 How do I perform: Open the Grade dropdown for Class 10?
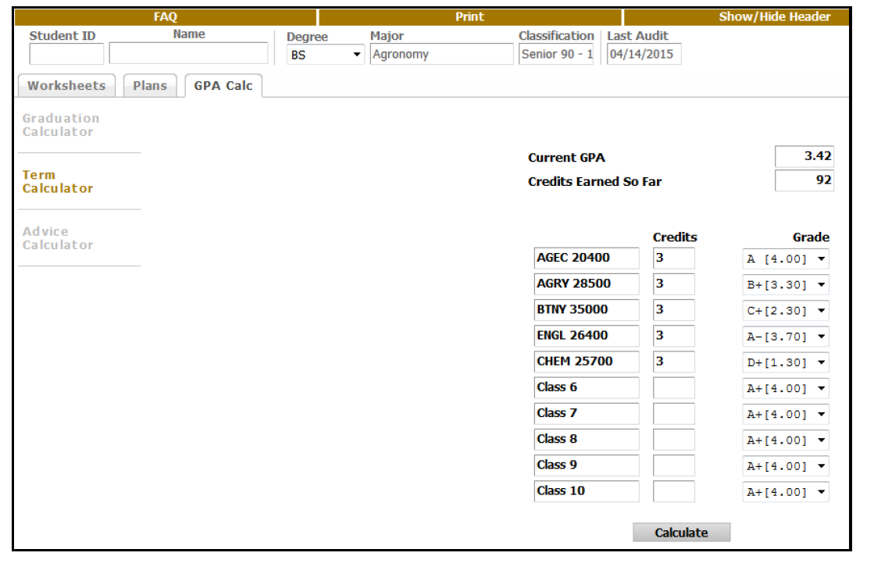785,492
